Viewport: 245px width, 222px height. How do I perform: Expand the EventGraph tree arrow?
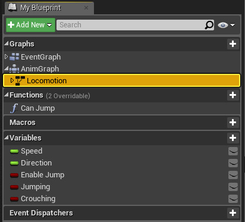pyautogui.click(x=7, y=57)
